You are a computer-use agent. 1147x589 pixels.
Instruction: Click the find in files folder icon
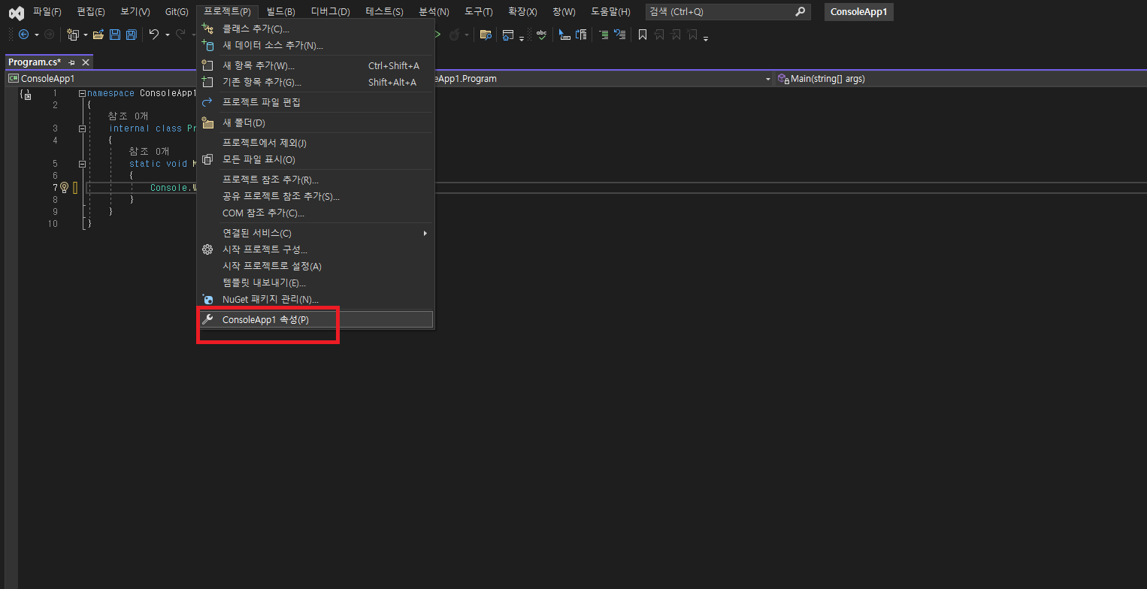pyautogui.click(x=486, y=35)
